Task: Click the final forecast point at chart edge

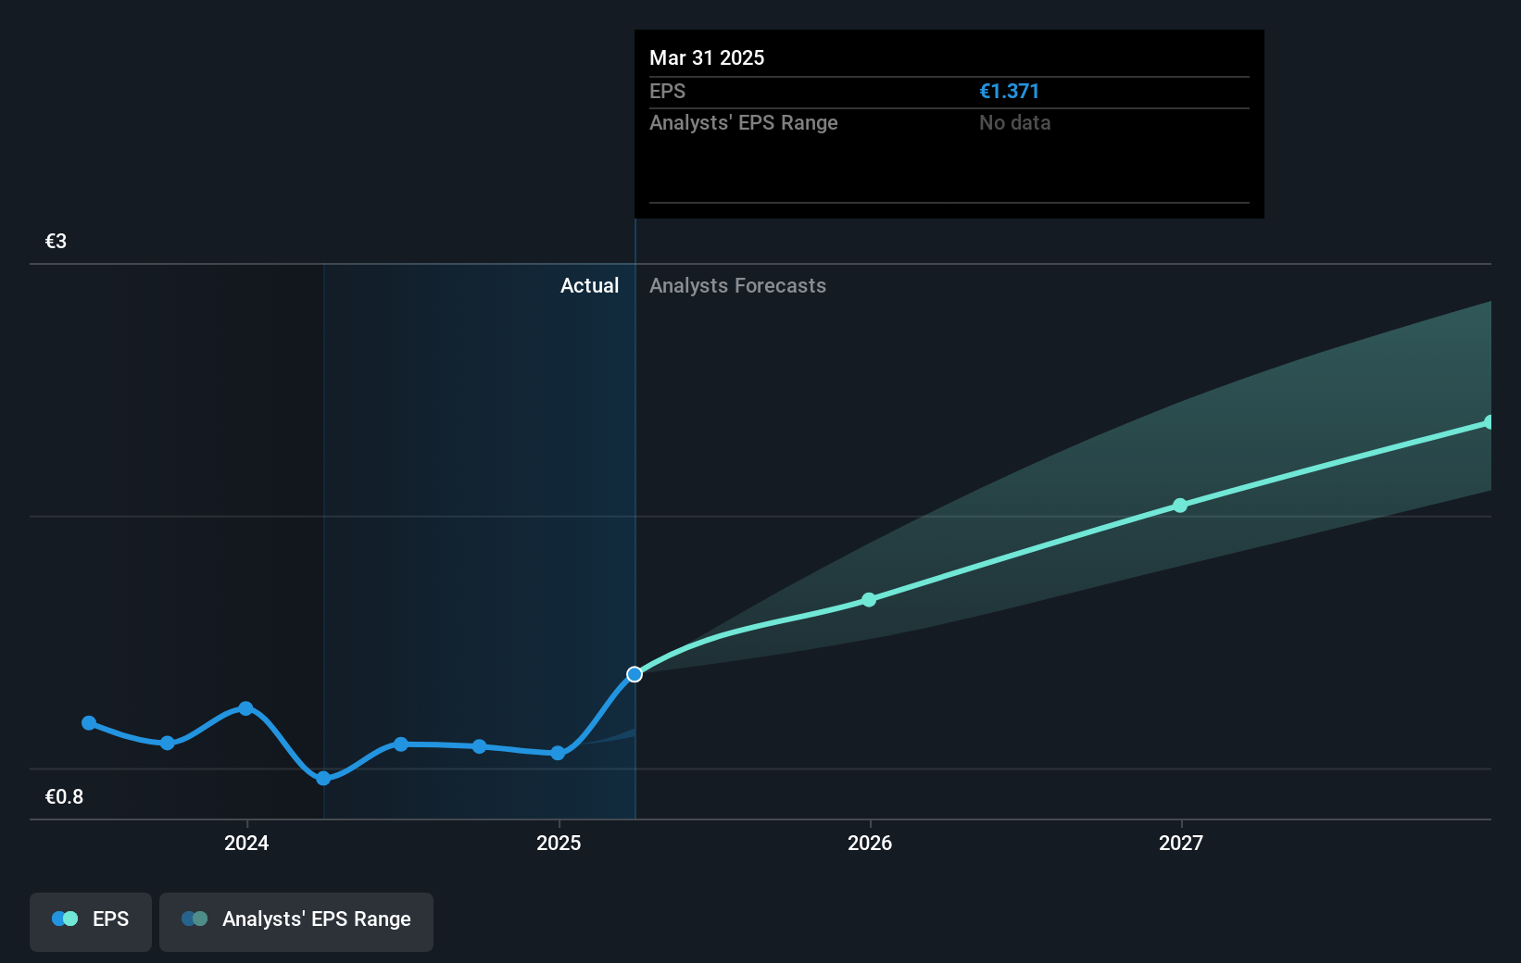Action: click(1490, 423)
